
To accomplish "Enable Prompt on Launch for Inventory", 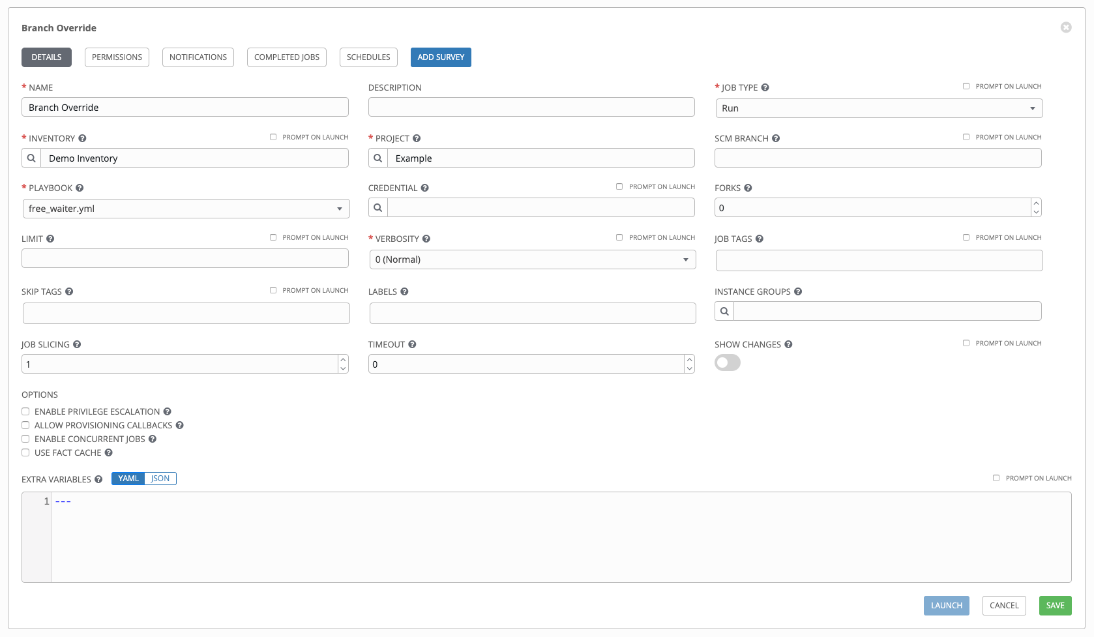I will point(273,137).
